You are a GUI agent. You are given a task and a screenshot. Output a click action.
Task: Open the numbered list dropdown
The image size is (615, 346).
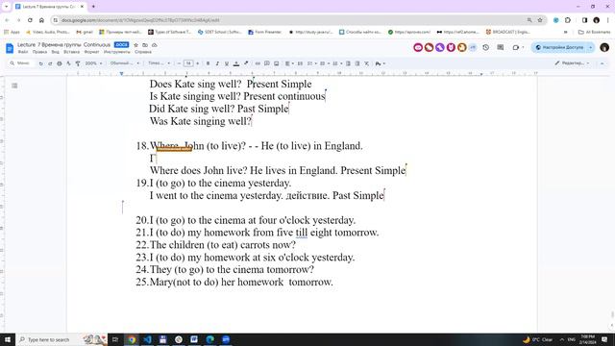tap(337, 63)
